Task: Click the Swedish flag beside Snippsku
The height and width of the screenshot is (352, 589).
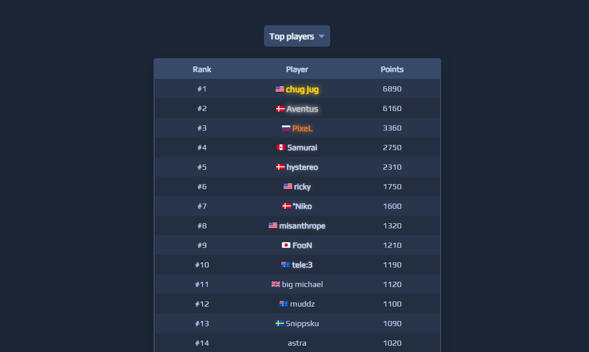Action: tap(280, 323)
